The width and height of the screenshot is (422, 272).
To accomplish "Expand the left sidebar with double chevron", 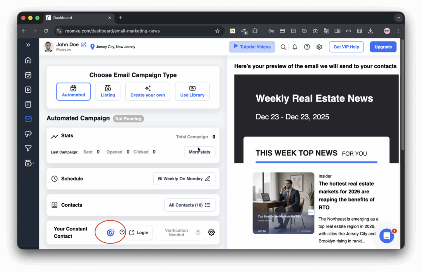I will pyautogui.click(x=28, y=45).
